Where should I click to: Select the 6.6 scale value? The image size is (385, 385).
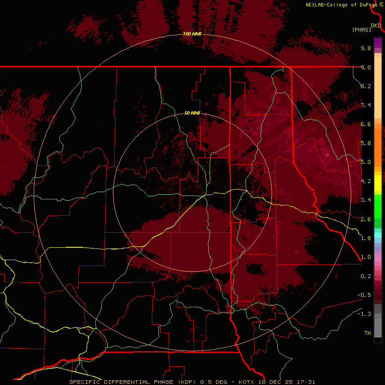pyautogui.click(x=366, y=124)
